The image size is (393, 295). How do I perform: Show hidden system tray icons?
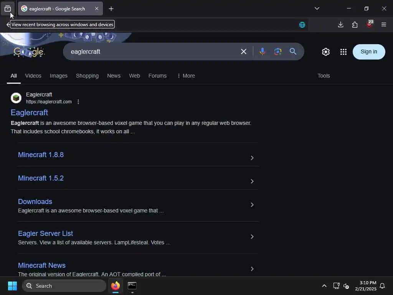point(324,286)
